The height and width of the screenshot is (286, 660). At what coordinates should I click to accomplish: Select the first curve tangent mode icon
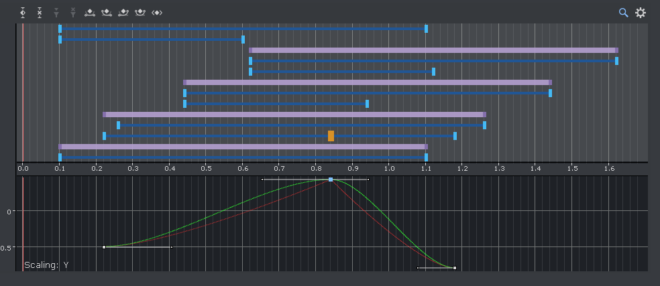pos(90,13)
